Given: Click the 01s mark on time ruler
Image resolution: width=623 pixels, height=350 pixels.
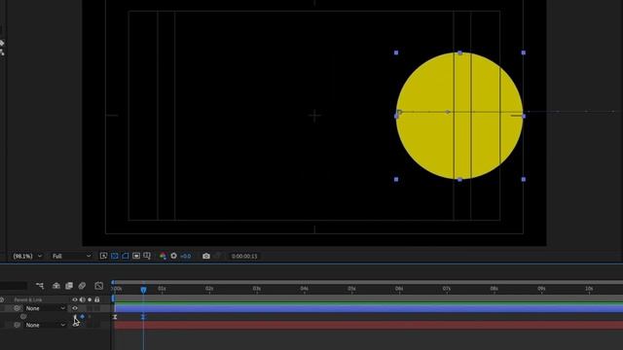Looking at the screenshot, I should tap(162, 289).
